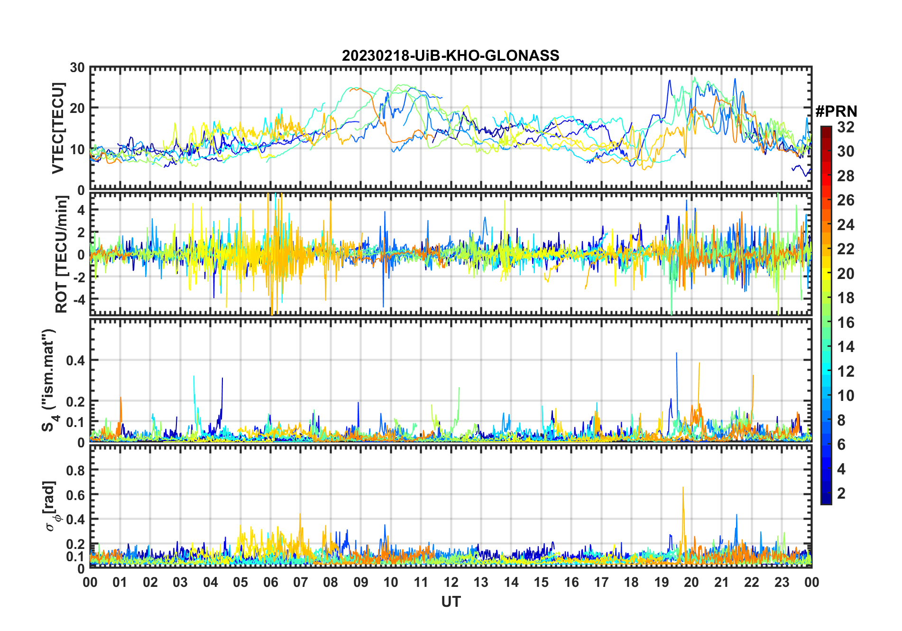Image resolution: width=902 pixels, height=631 pixels.
Task: Click hour 07 on the UT axis
Action: 301,582
